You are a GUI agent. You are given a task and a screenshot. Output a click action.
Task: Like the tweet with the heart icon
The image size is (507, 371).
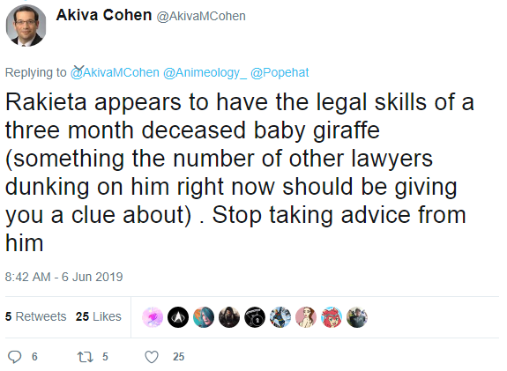pyautogui.click(x=152, y=357)
